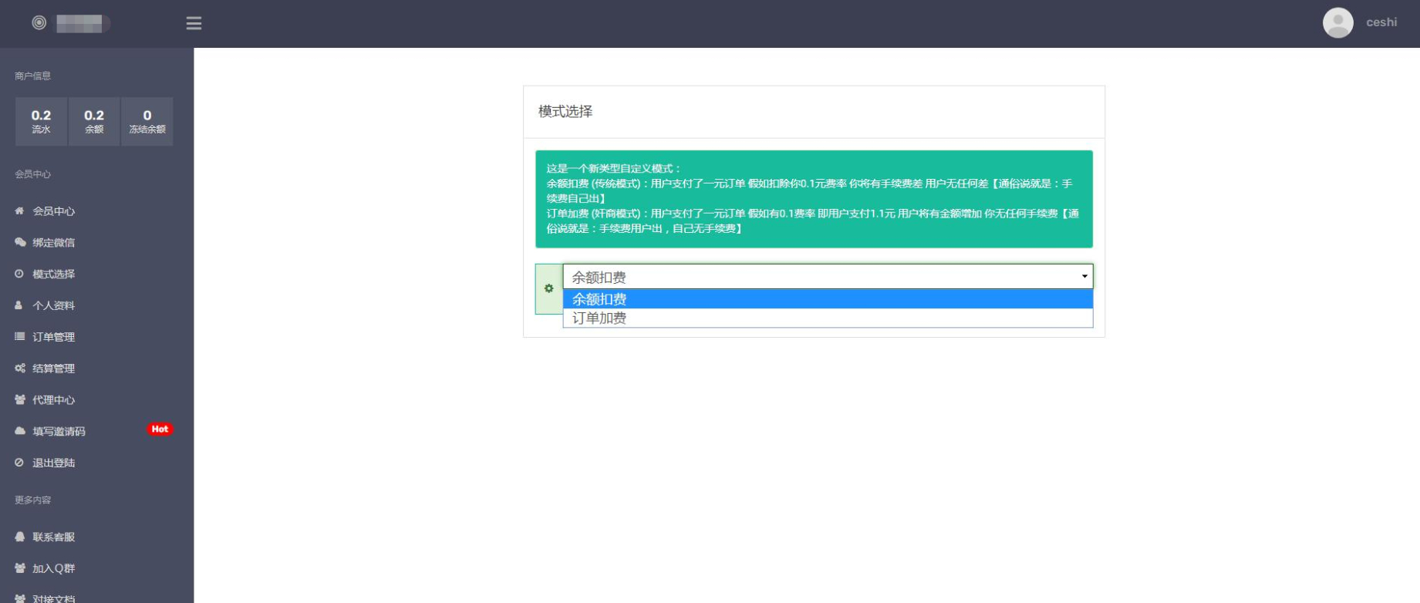
Task: Click the WeChat icon beside 绑定微信
Action: click(x=20, y=242)
